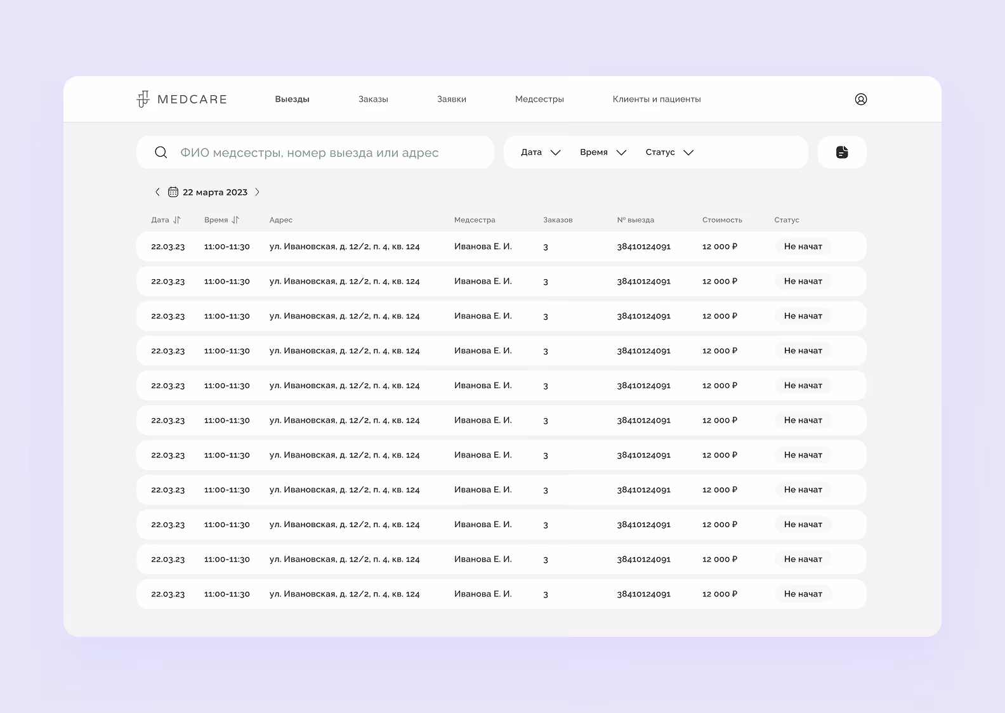The width and height of the screenshot is (1005, 713).
Task: Click the 22 марта 2023 date label
Action: pyautogui.click(x=215, y=192)
